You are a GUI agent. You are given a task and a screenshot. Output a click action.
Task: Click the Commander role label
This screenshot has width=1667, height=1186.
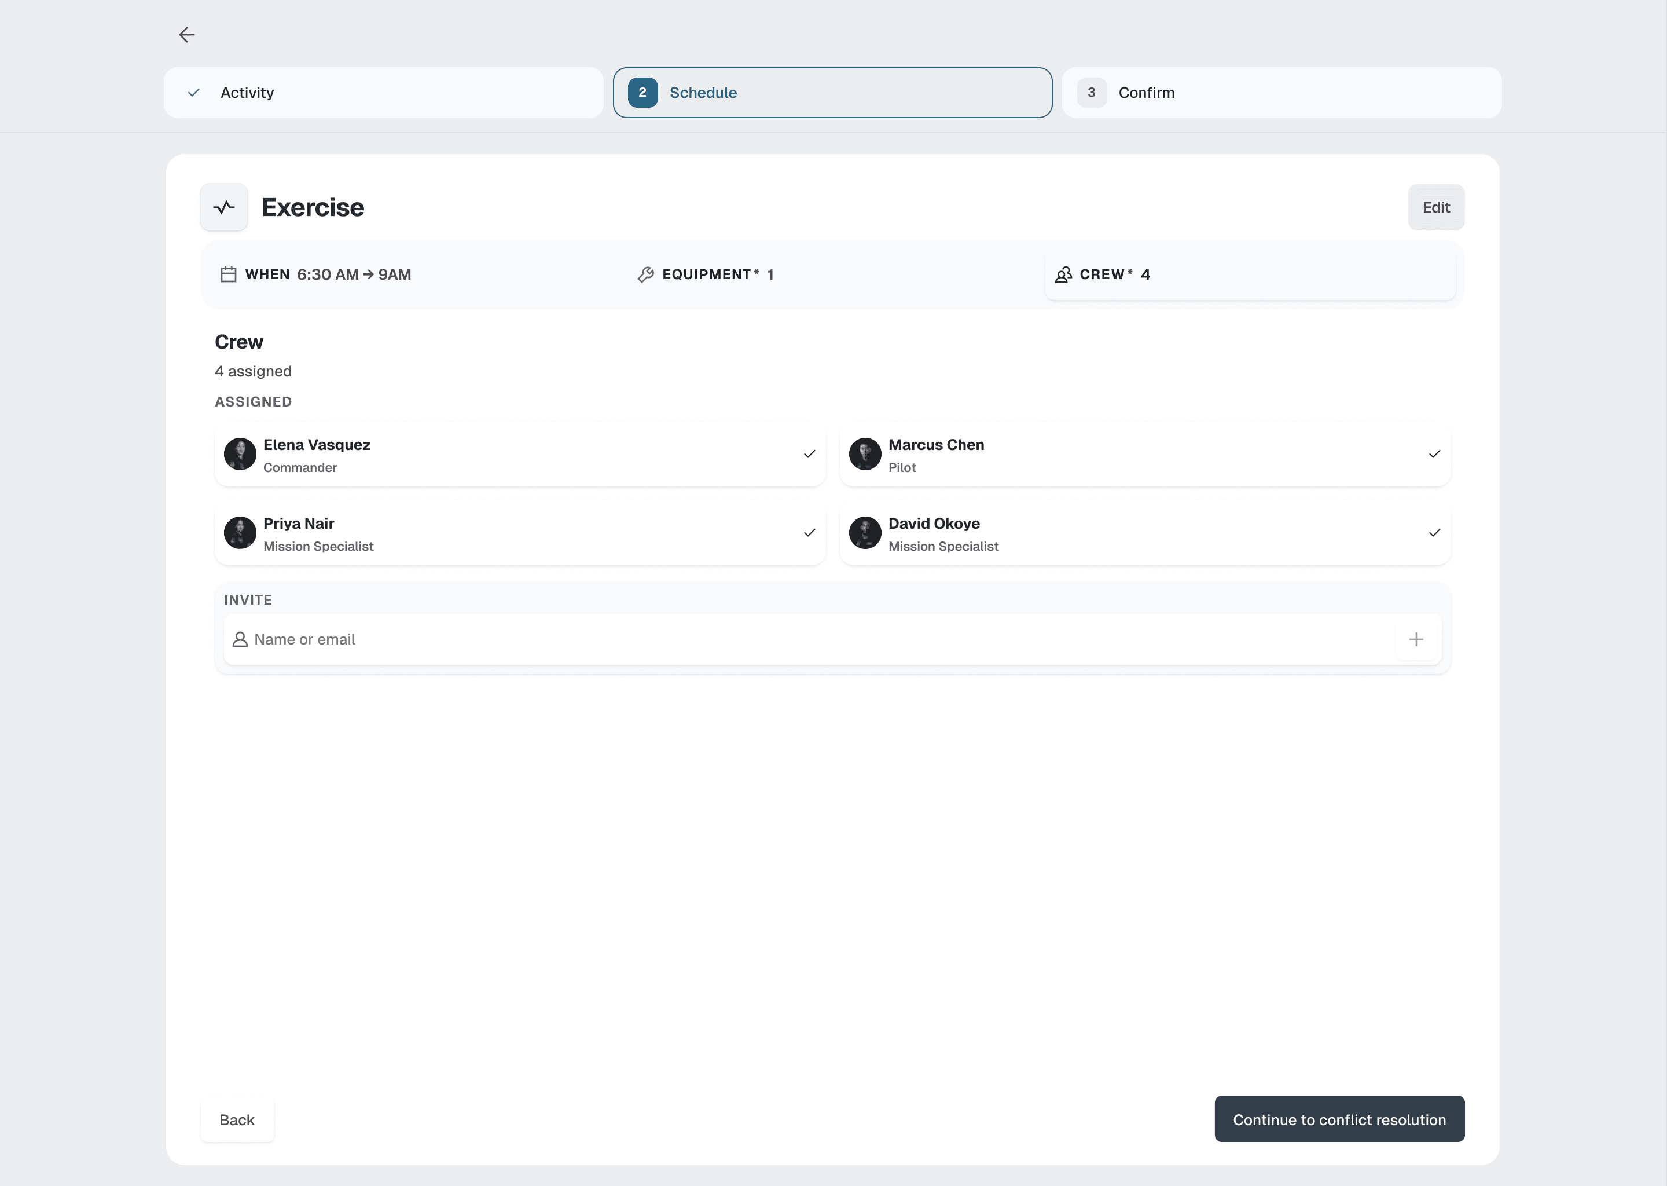pos(300,467)
